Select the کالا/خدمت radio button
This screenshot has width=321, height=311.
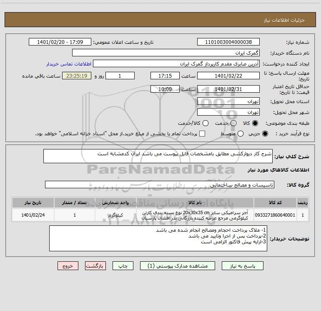206,123
